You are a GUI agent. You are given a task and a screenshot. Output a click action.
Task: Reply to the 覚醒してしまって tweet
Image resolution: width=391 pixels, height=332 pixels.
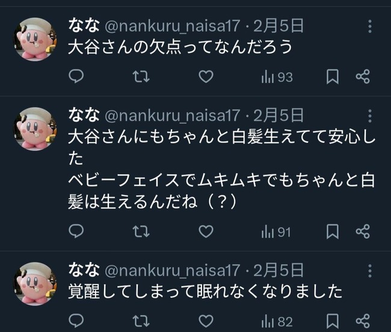point(76,322)
